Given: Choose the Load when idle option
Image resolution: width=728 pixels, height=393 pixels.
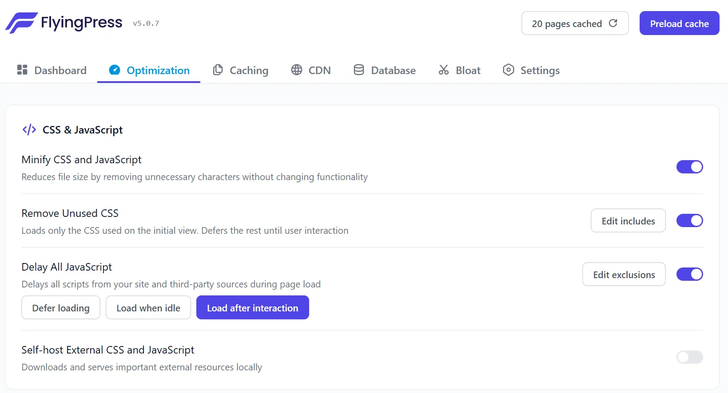Looking at the screenshot, I should pos(148,307).
